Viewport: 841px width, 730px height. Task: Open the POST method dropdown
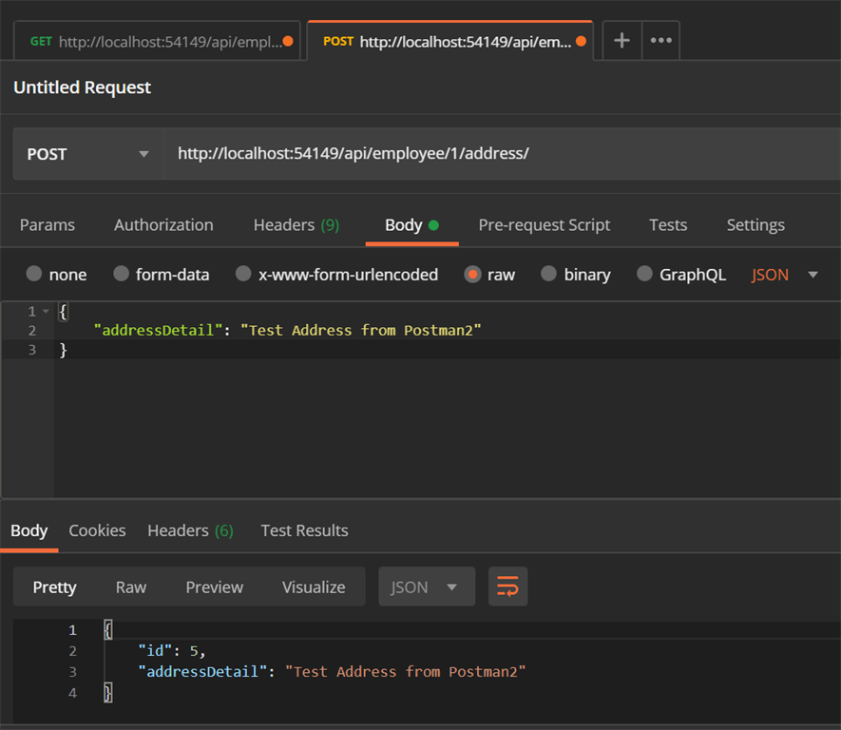[x=86, y=152]
